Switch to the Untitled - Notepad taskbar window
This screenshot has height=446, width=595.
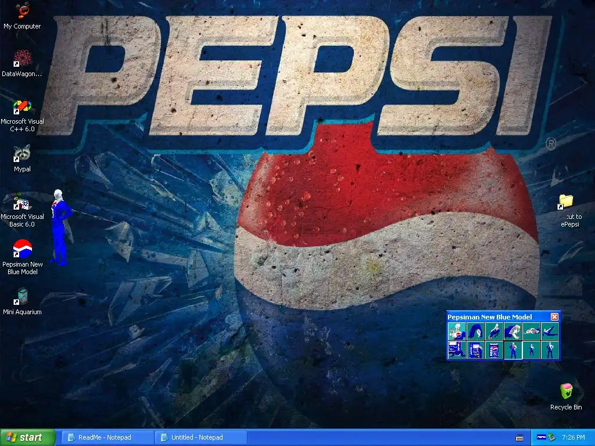tap(200, 437)
